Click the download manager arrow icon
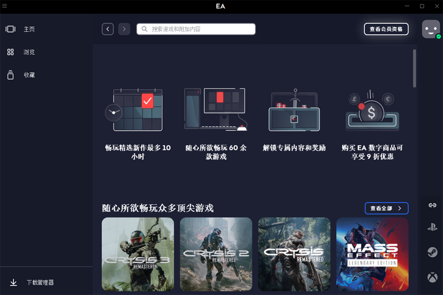 pos(13,282)
